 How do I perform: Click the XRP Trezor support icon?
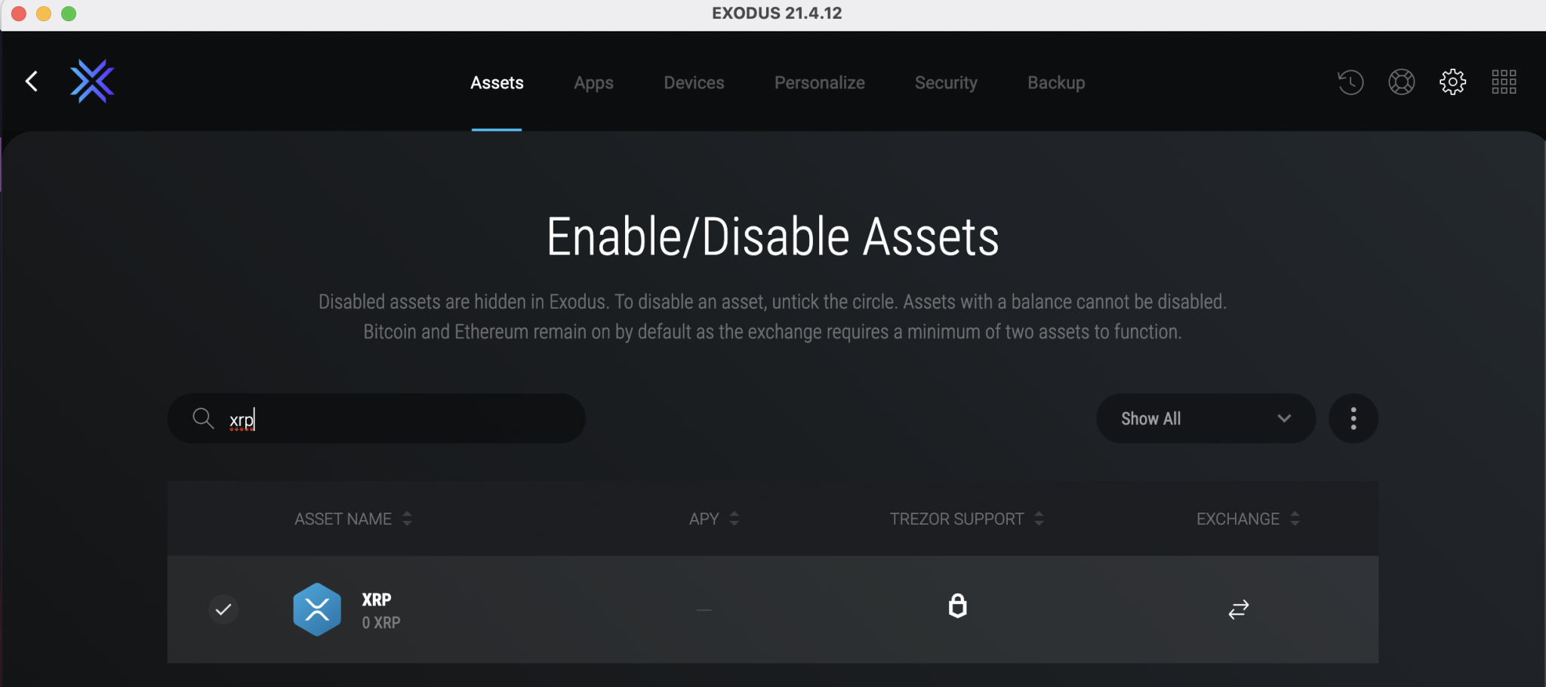click(x=957, y=606)
